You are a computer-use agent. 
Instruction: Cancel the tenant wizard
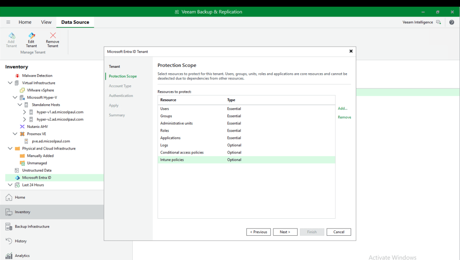339,232
